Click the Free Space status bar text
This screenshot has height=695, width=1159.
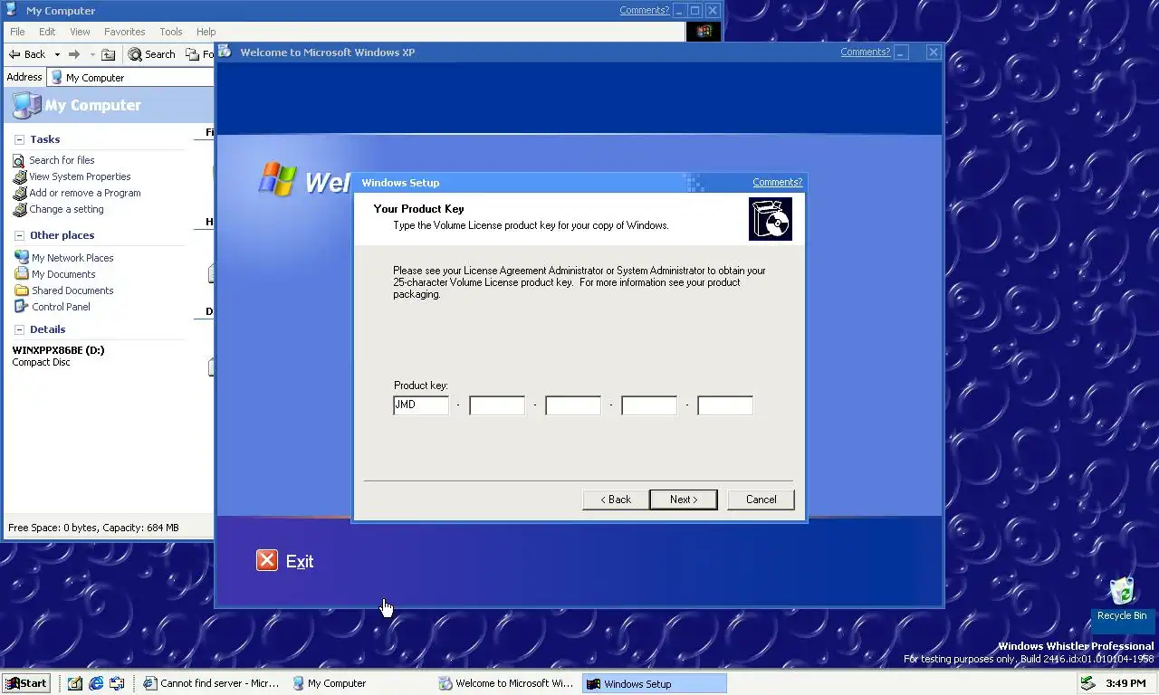tap(93, 528)
